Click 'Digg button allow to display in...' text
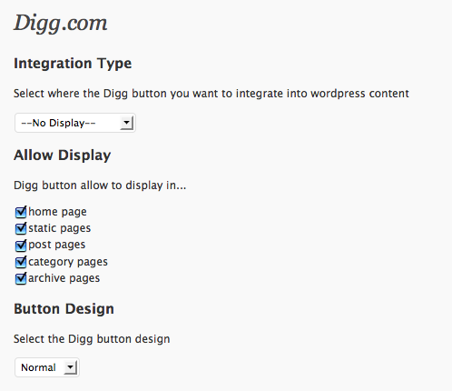 [x=100, y=185]
